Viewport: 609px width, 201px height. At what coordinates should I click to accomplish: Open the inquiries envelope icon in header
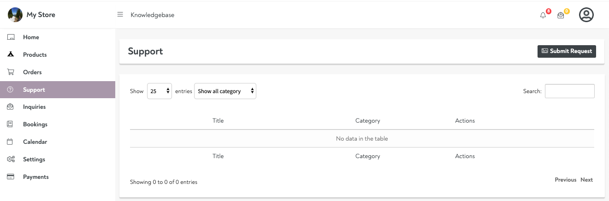(561, 15)
